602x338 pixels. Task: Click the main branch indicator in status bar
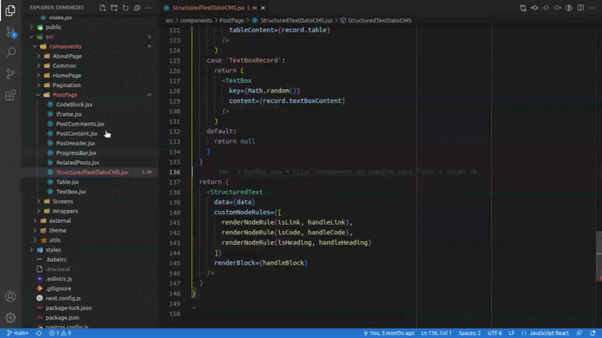(x=17, y=333)
